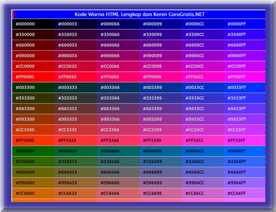Click the text '#CC6666'
Image resolution: width=276 pixels, height=212 pixels.
pos(110,193)
